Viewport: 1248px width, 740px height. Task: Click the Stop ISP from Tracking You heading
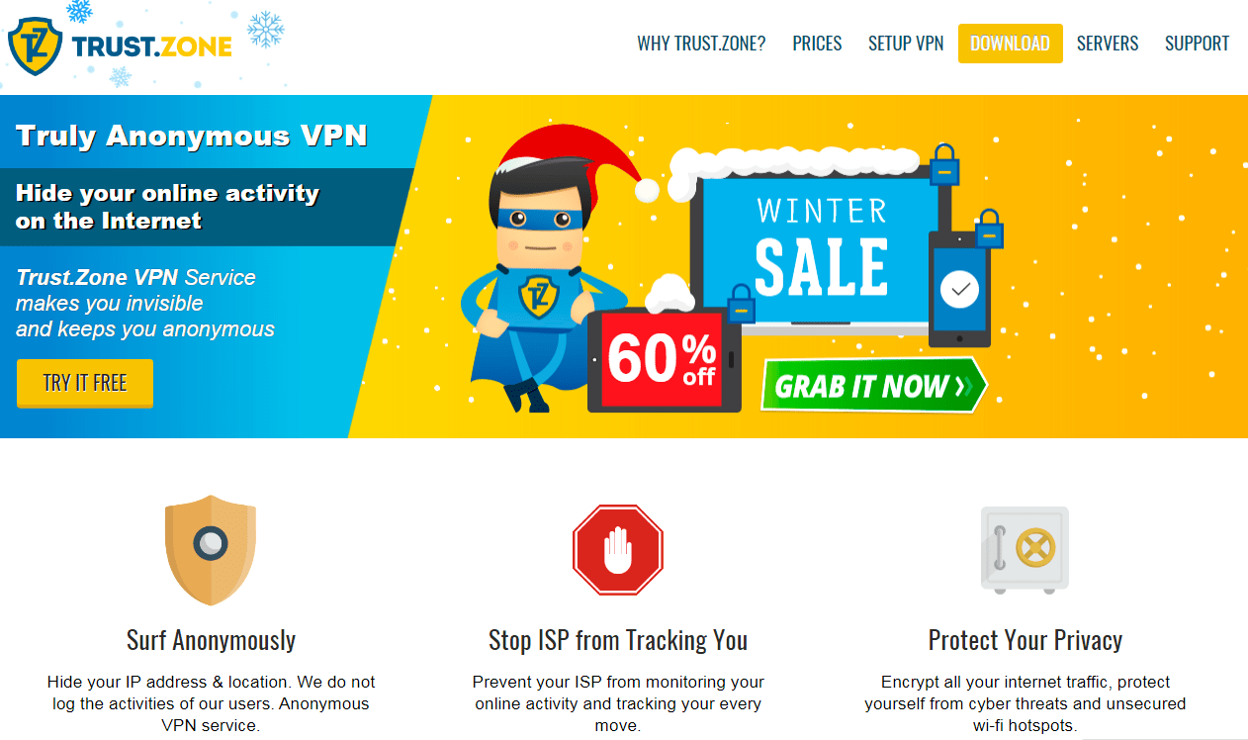(618, 640)
